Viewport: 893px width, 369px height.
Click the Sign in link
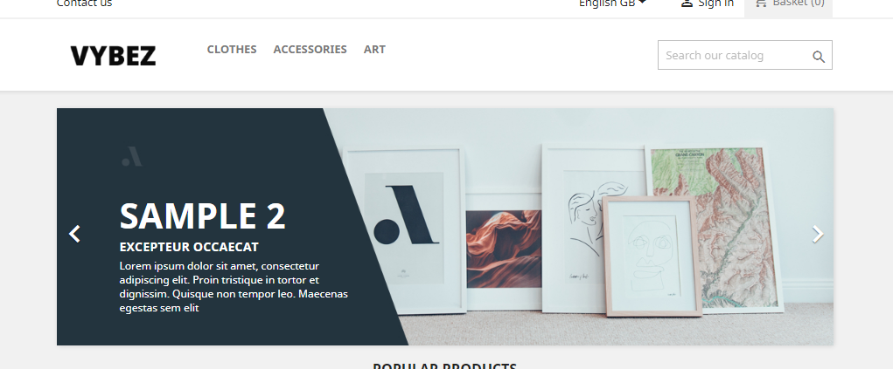point(715,3)
